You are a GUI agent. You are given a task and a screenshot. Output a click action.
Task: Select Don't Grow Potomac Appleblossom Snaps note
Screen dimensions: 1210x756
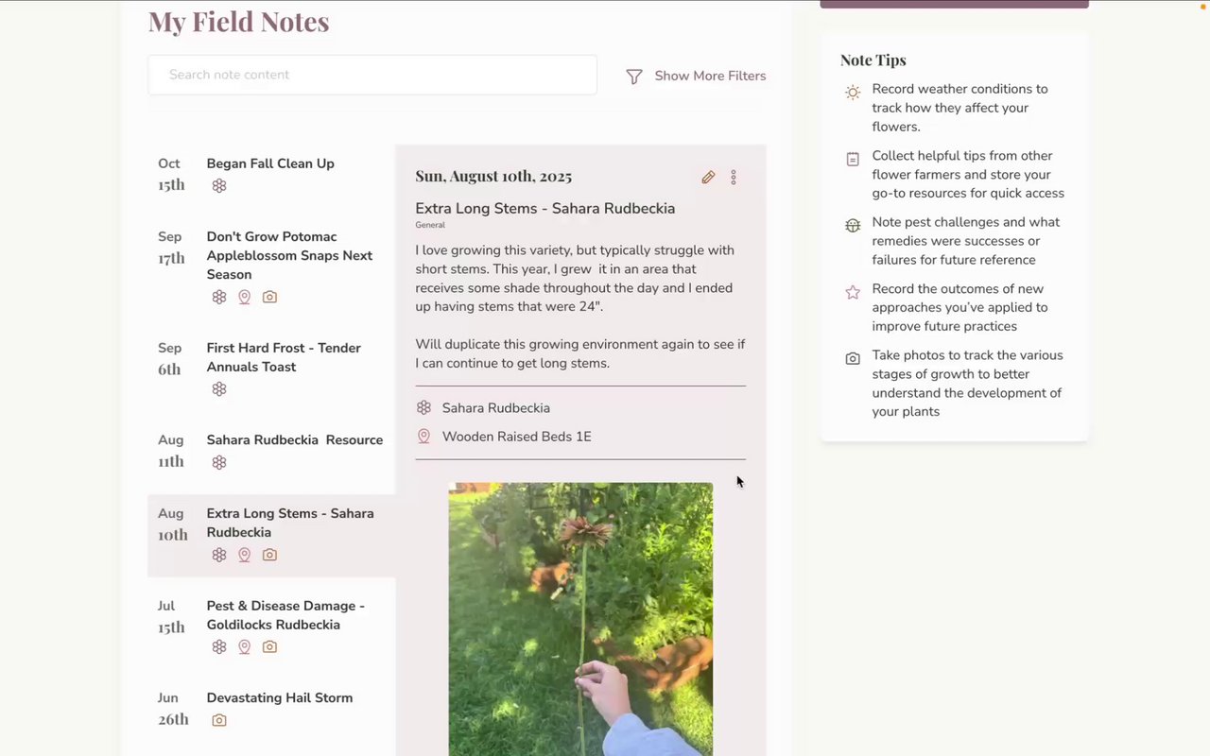pyautogui.click(x=289, y=255)
